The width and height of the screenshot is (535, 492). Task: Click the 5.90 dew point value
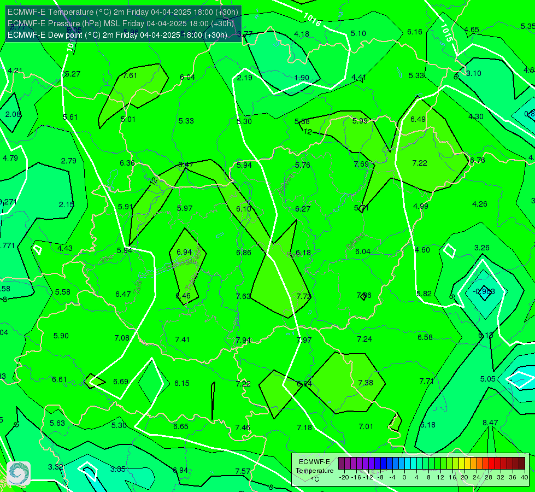(x=61, y=336)
